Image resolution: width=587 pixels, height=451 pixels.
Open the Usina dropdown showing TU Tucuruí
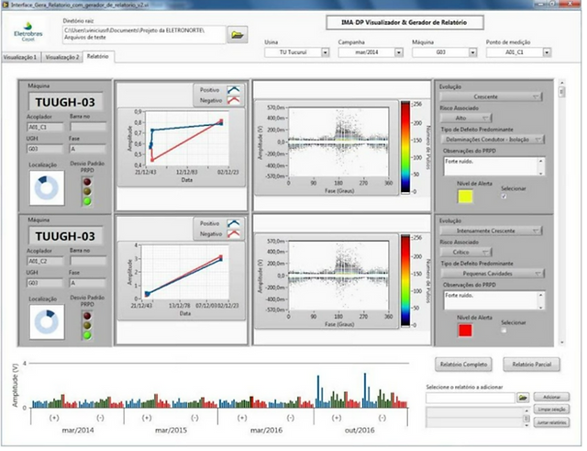325,52
